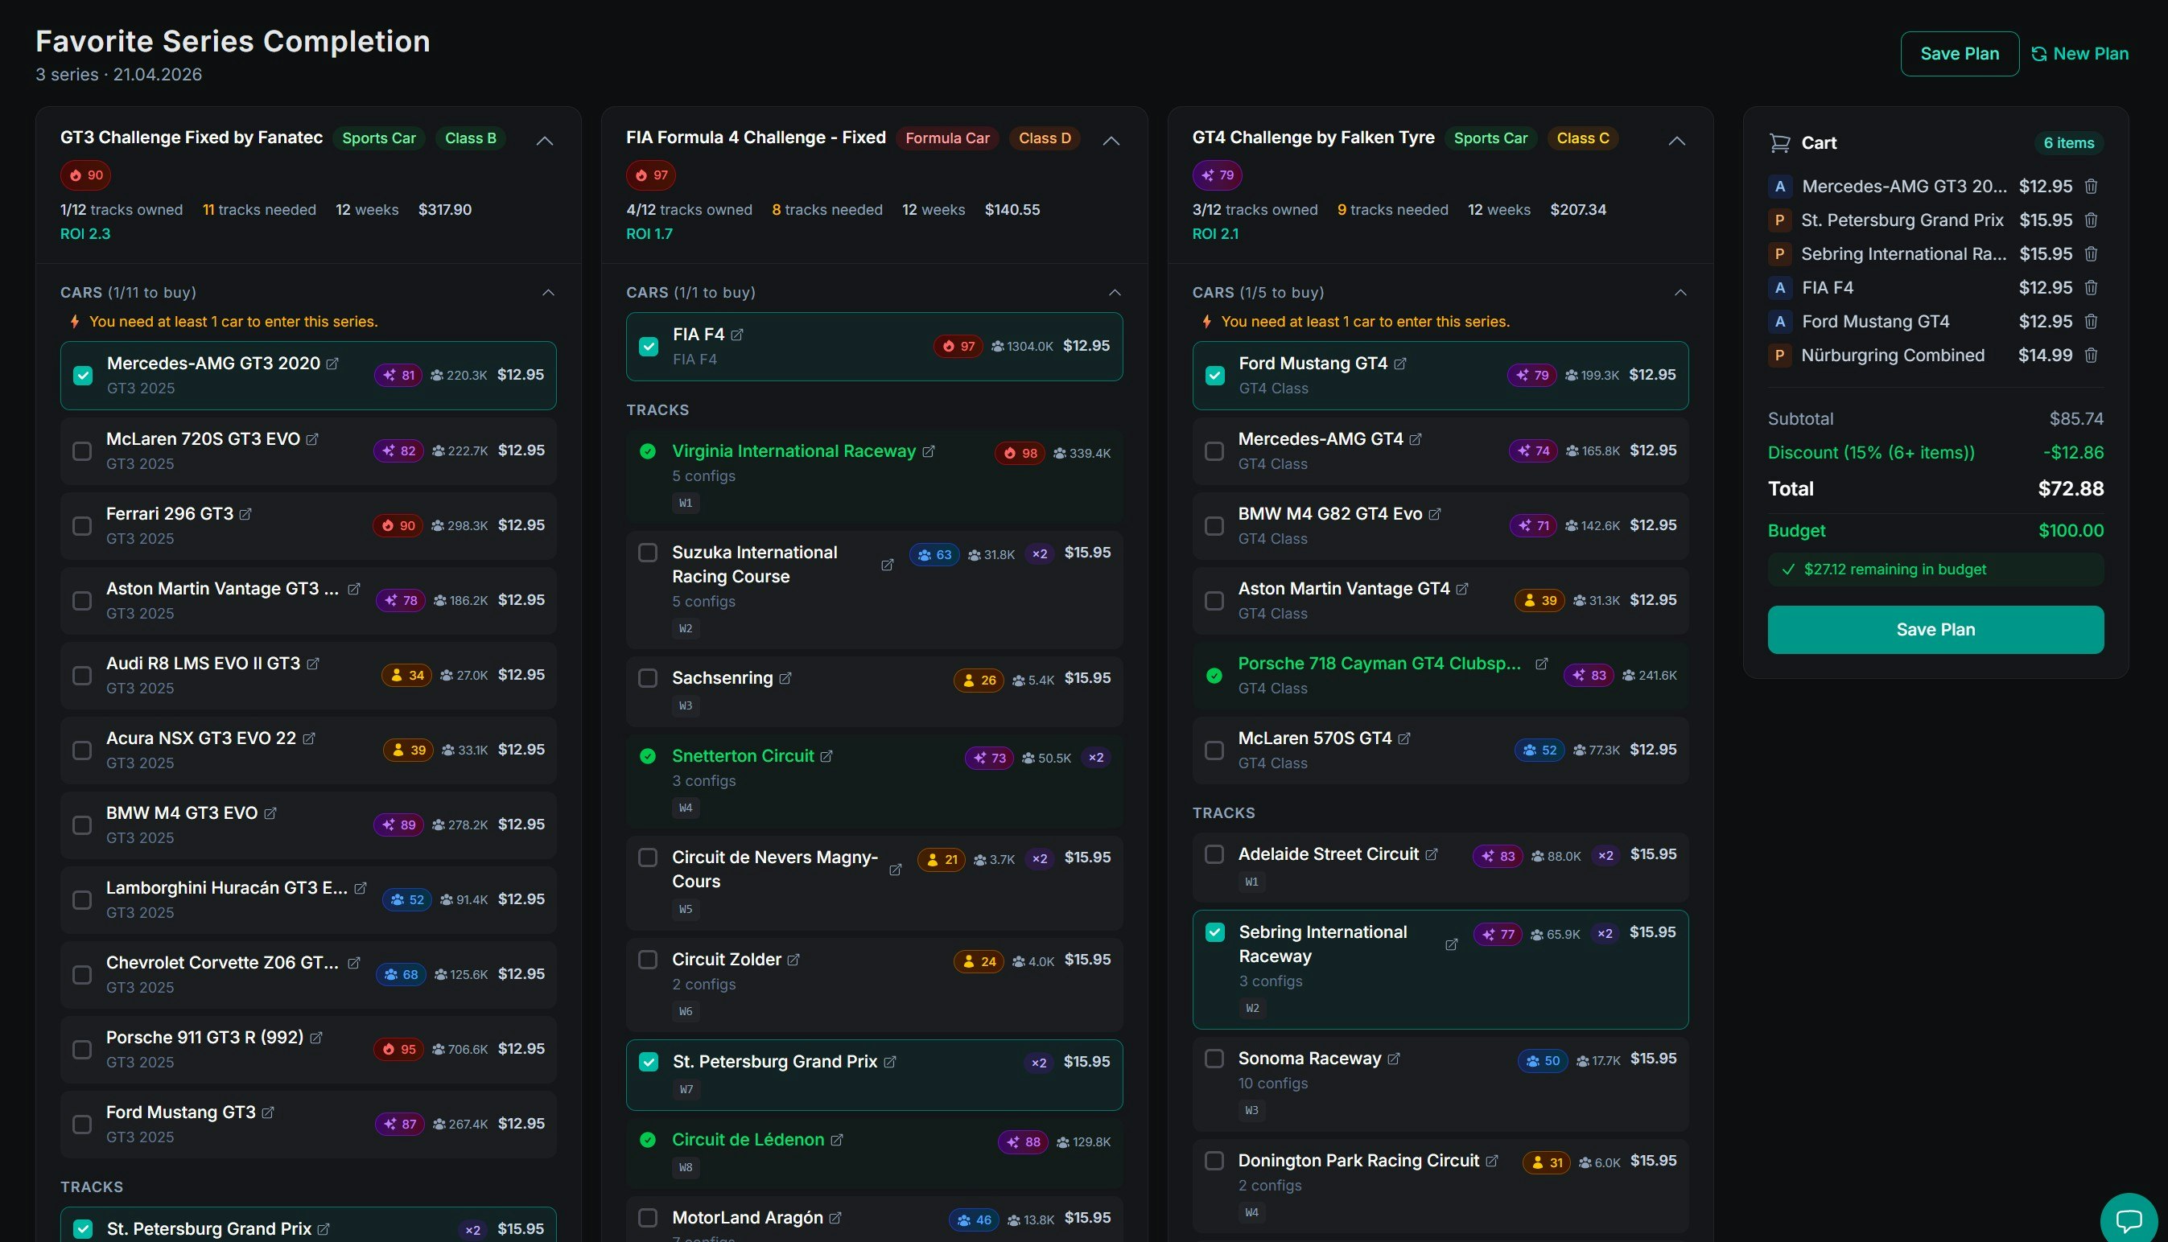Select the Ferrari 296 GT3 checkbox
This screenshot has width=2168, height=1242.
click(x=82, y=526)
